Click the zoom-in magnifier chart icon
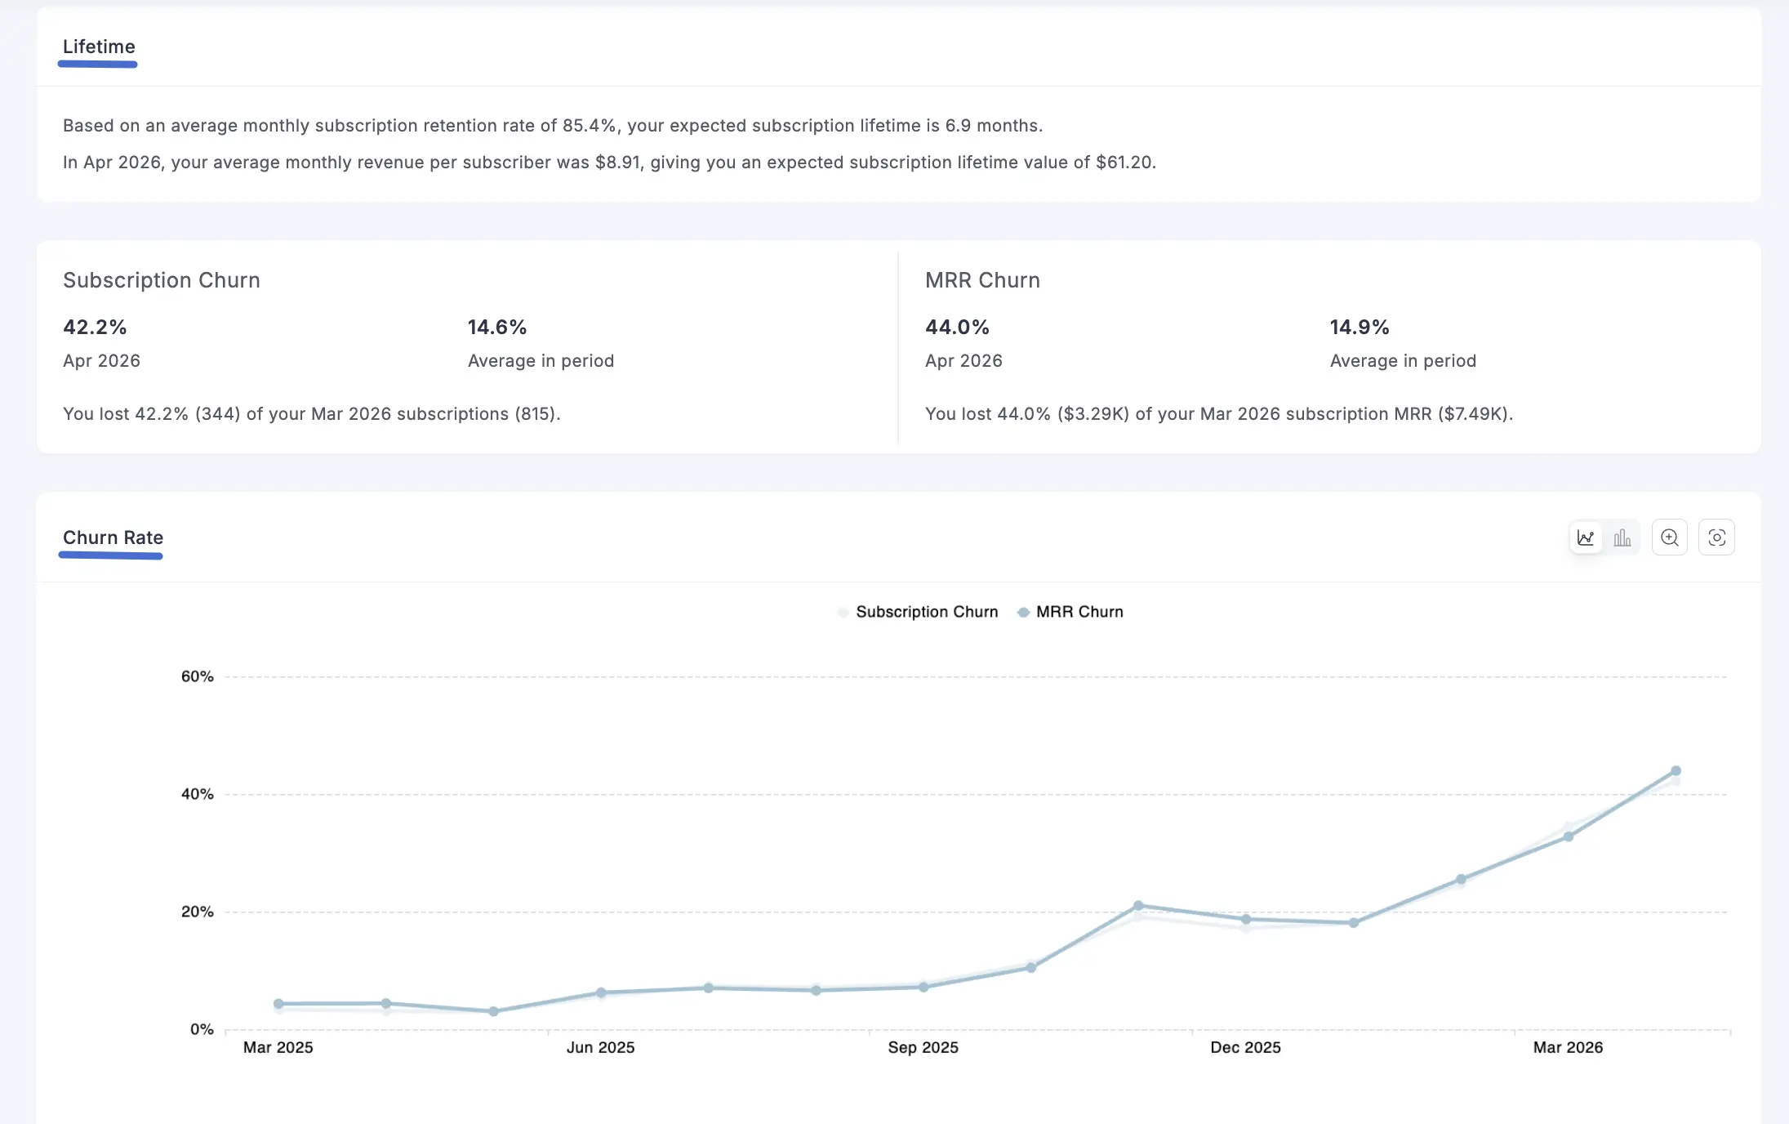 pos(1670,537)
